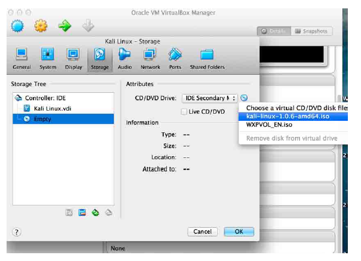The height and width of the screenshot is (261, 361).
Task: Open VM Settings gear icon
Action: 41,26
